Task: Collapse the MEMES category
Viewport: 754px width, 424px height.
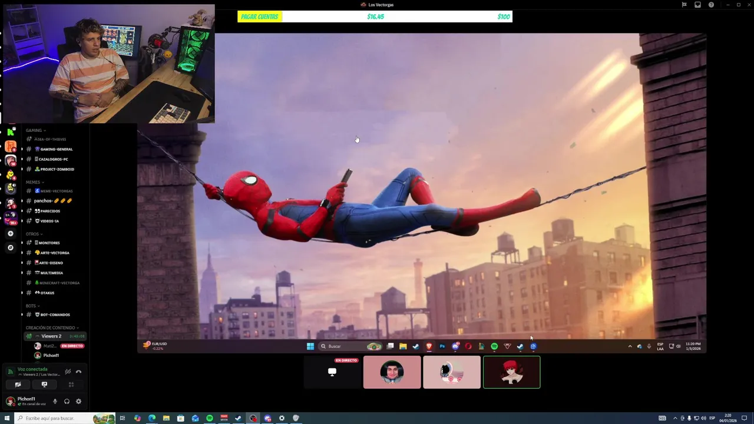Action: pos(35,182)
